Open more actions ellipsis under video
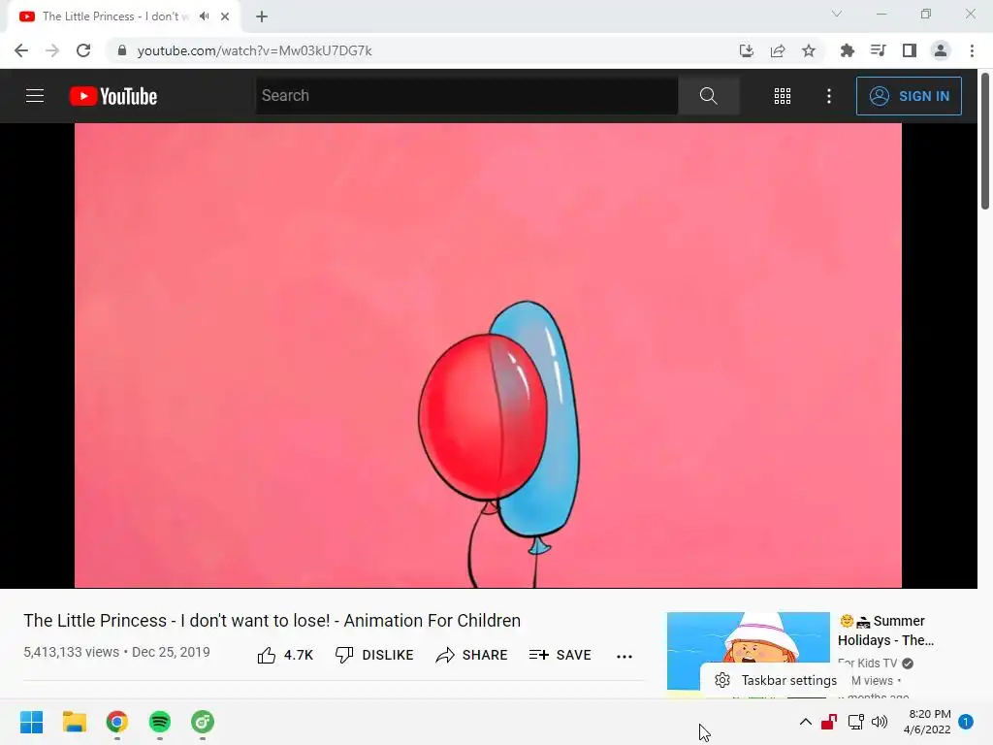 (x=625, y=657)
